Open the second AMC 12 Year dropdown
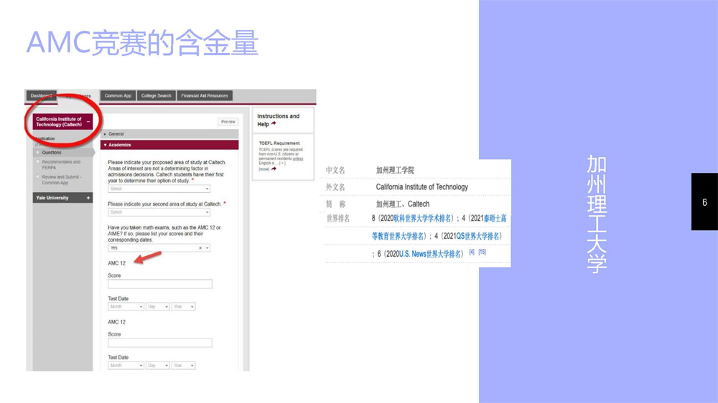Viewport: 718px width, 403px height. click(x=183, y=366)
